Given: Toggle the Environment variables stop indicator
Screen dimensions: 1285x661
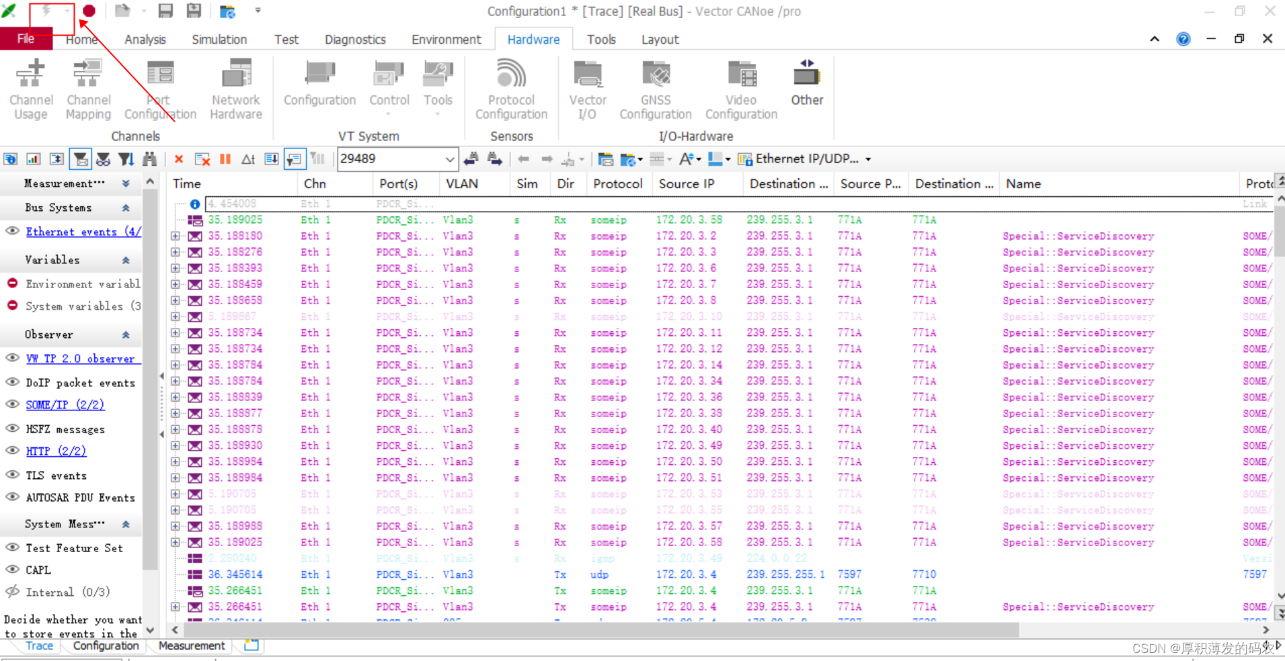Looking at the screenshot, I should pyautogui.click(x=12, y=283).
